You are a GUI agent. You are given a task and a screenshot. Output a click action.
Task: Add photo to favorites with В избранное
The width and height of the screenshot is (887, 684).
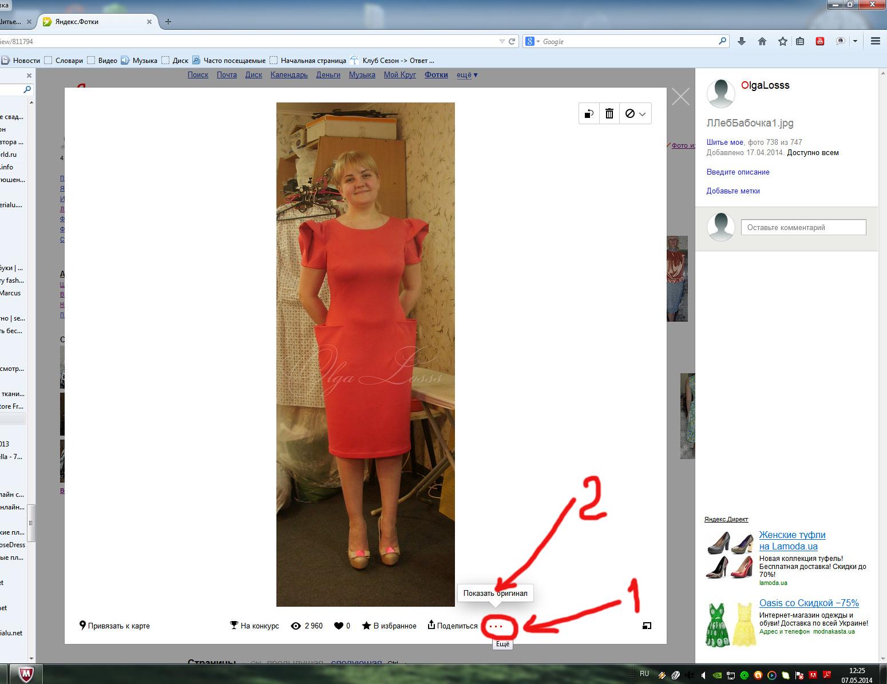[389, 626]
